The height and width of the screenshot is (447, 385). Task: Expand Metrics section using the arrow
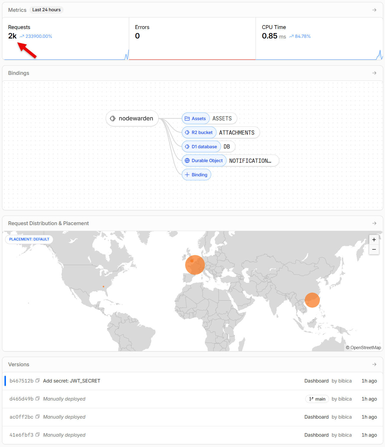click(374, 10)
